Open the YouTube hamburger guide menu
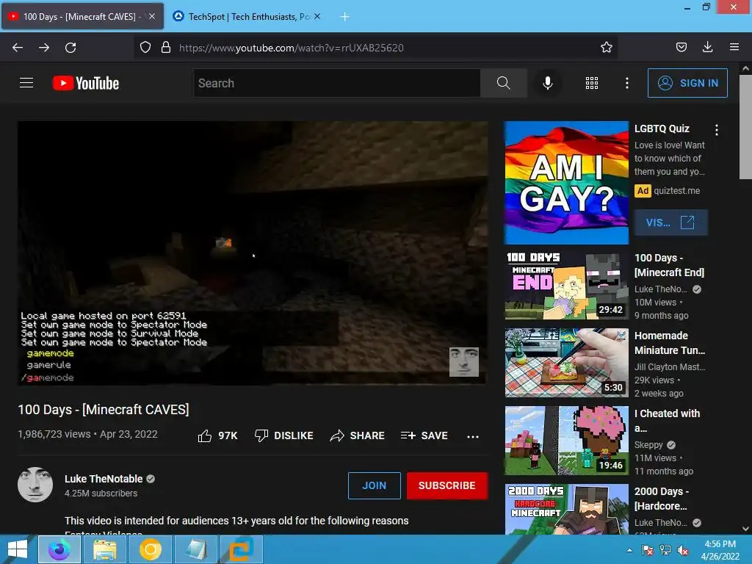This screenshot has width=752, height=564. coord(26,83)
